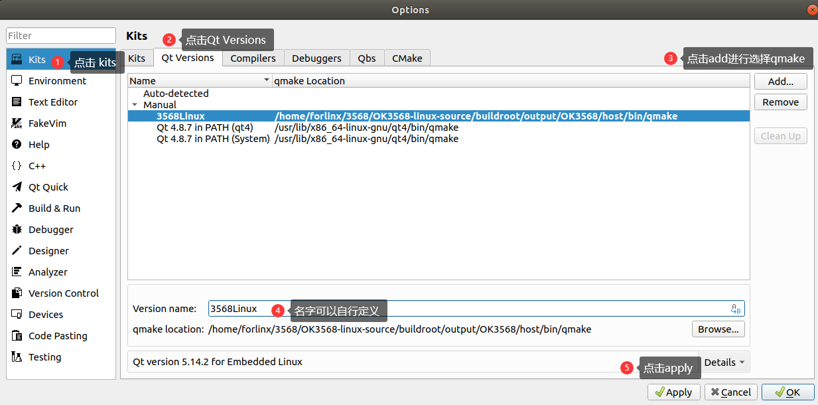Switch to the CMake tab
The image size is (818, 405).
pyautogui.click(x=407, y=58)
